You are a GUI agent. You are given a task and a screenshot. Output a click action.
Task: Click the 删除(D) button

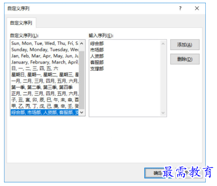tap(185, 59)
